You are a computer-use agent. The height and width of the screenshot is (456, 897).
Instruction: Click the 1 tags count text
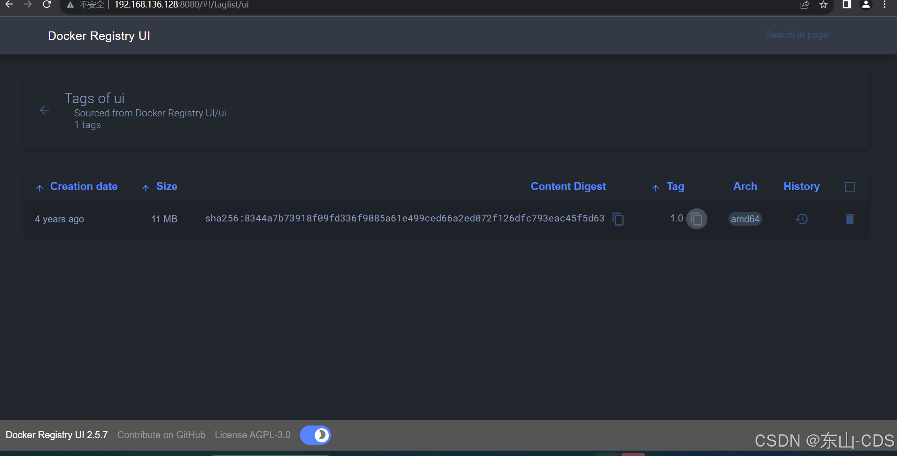88,125
